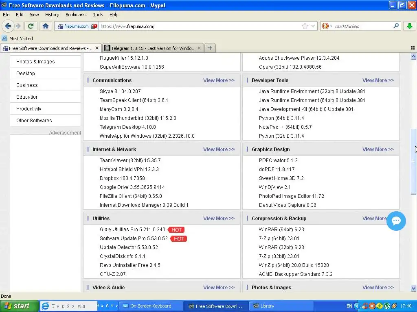
Task: Open the File menu
Action: 6,15
